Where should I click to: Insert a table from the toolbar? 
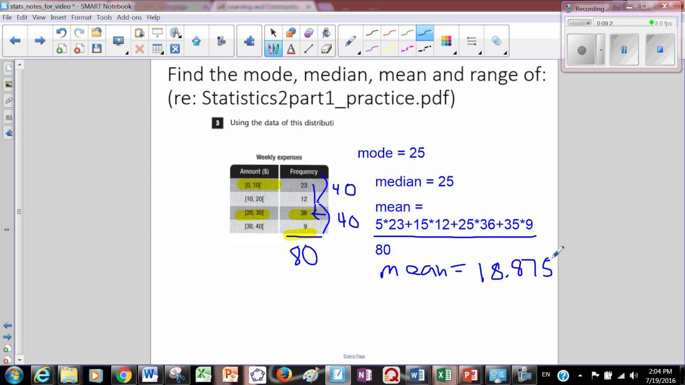point(157,49)
